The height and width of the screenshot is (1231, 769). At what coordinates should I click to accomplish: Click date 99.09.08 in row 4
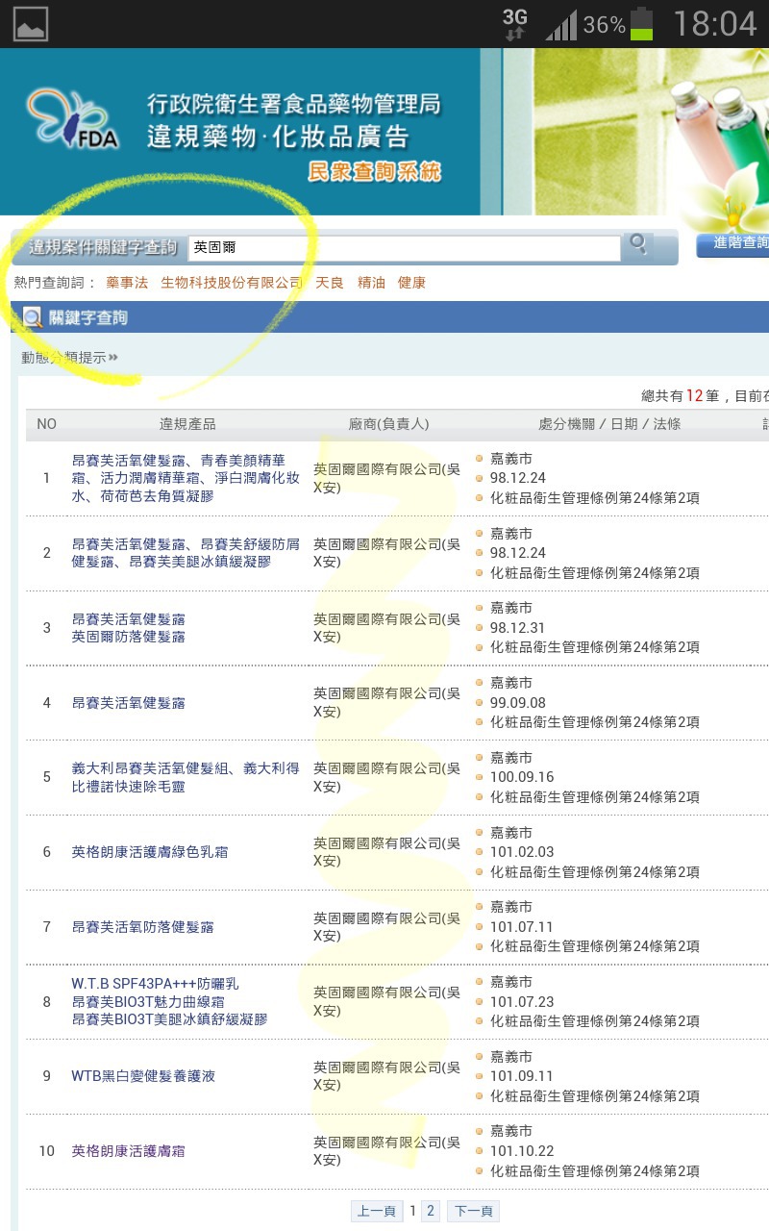[x=517, y=703]
